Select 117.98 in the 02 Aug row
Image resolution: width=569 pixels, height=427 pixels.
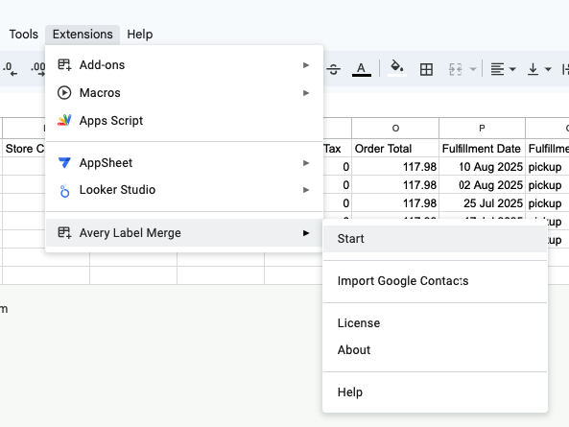pyautogui.click(x=395, y=184)
